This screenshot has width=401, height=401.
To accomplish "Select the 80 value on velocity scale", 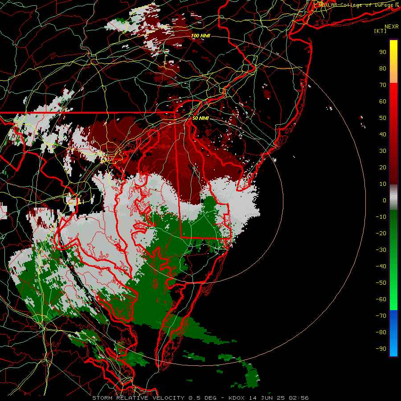I will (x=383, y=68).
